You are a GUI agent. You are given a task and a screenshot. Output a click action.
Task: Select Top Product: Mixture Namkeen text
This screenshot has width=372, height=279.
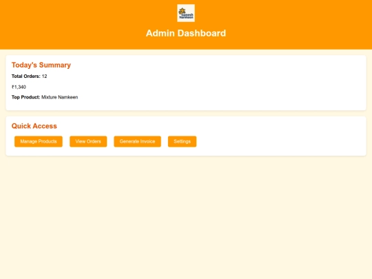(x=45, y=97)
